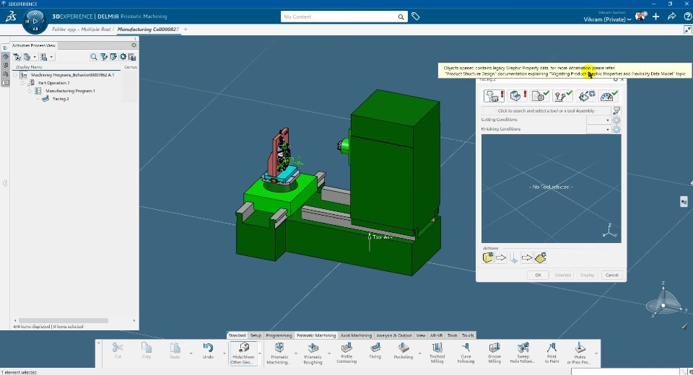The image size is (693, 375).
Task: Select Curve Following tool
Action: [466, 353]
